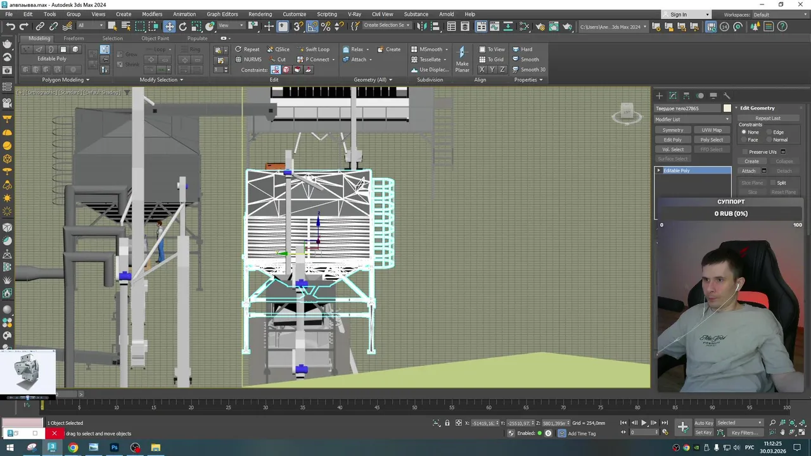The image size is (811, 456).
Task: Enable the Preserve UVs checkbox
Action: (x=744, y=152)
